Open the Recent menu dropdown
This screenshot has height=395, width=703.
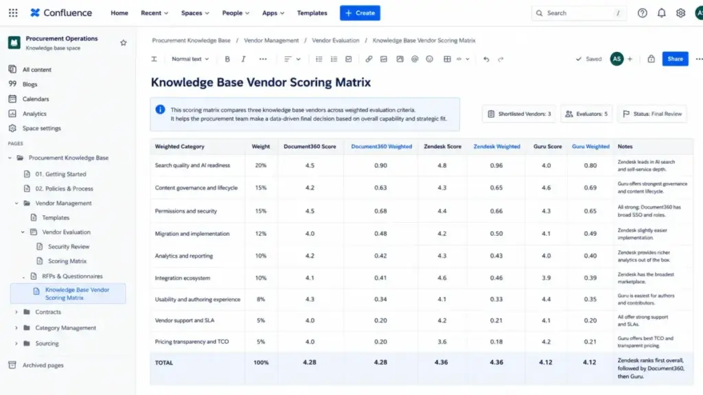pyautogui.click(x=154, y=13)
